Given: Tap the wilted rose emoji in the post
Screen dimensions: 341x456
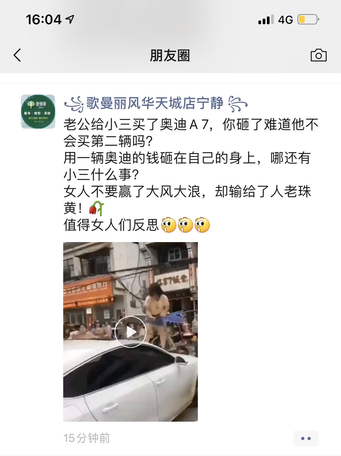Looking at the screenshot, I should pyautogui.click(x=96, y=208).
